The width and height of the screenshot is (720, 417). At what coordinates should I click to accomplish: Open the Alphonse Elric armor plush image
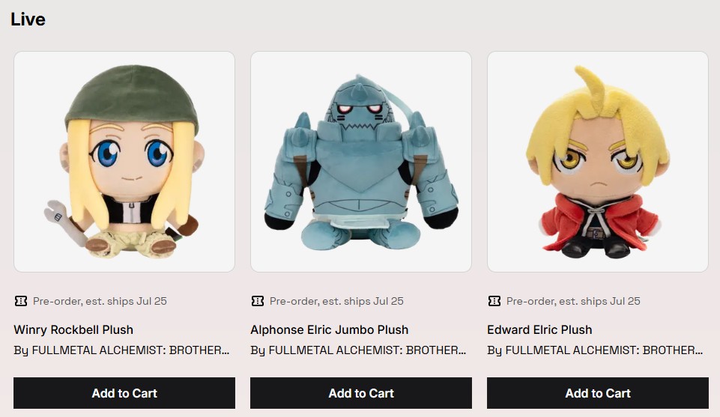tap(361, 162)
